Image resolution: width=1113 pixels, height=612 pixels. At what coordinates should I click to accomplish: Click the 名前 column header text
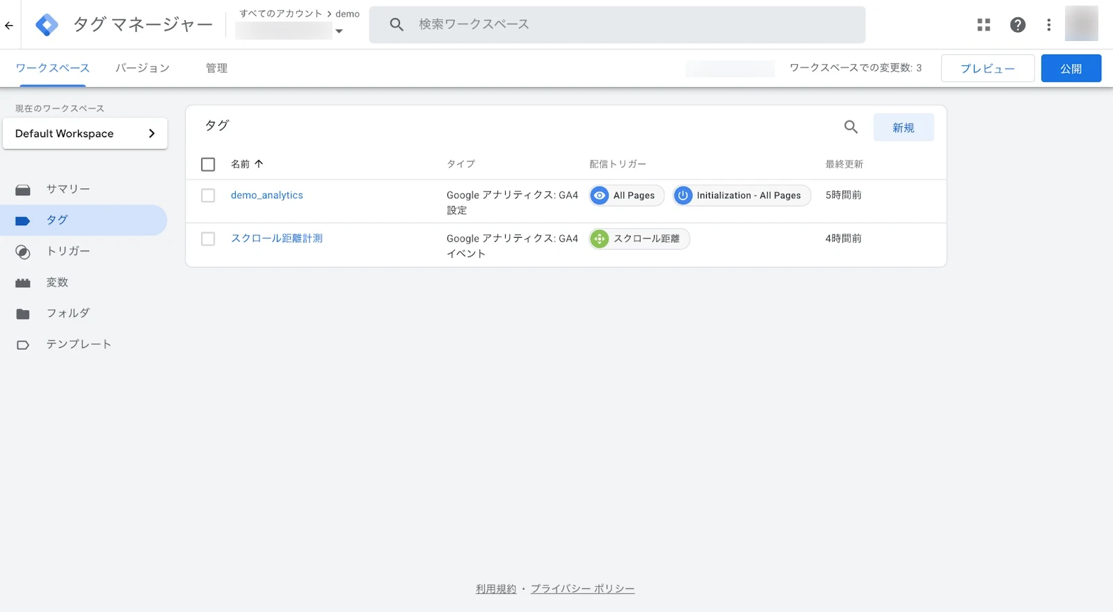point(240,164)
